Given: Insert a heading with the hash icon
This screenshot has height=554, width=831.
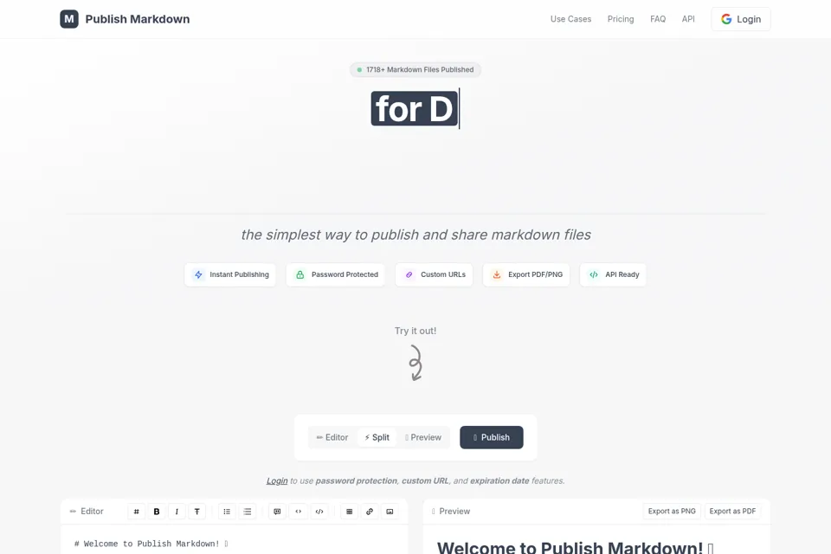Looking at the screenshot, I should [136, 512].
